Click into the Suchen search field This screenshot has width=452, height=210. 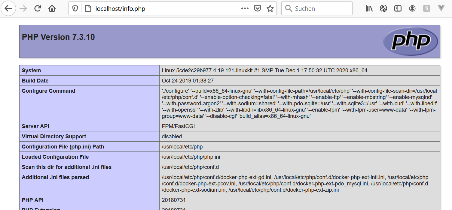[322, 8]
